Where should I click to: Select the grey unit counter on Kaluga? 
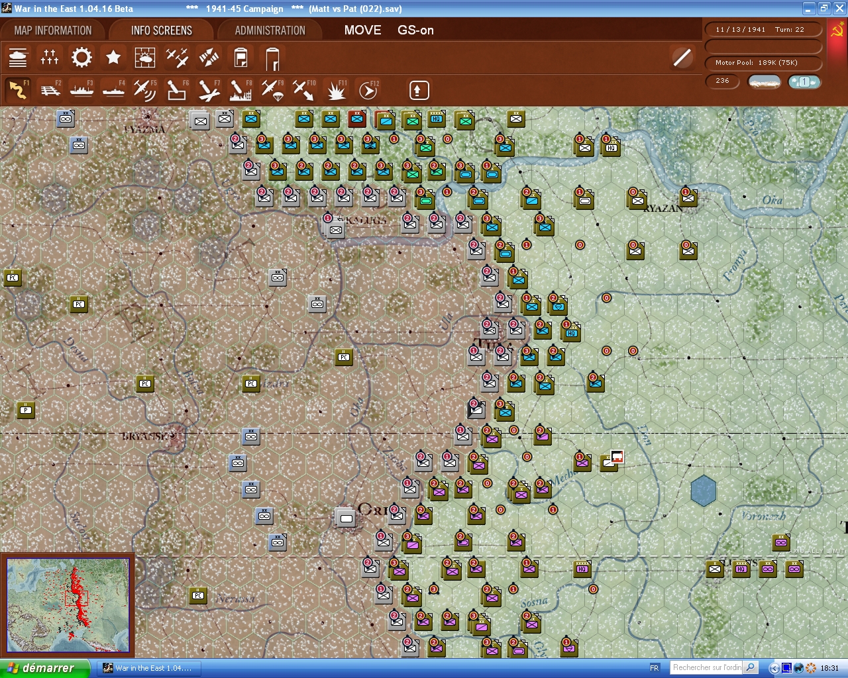tap(335, 229)
